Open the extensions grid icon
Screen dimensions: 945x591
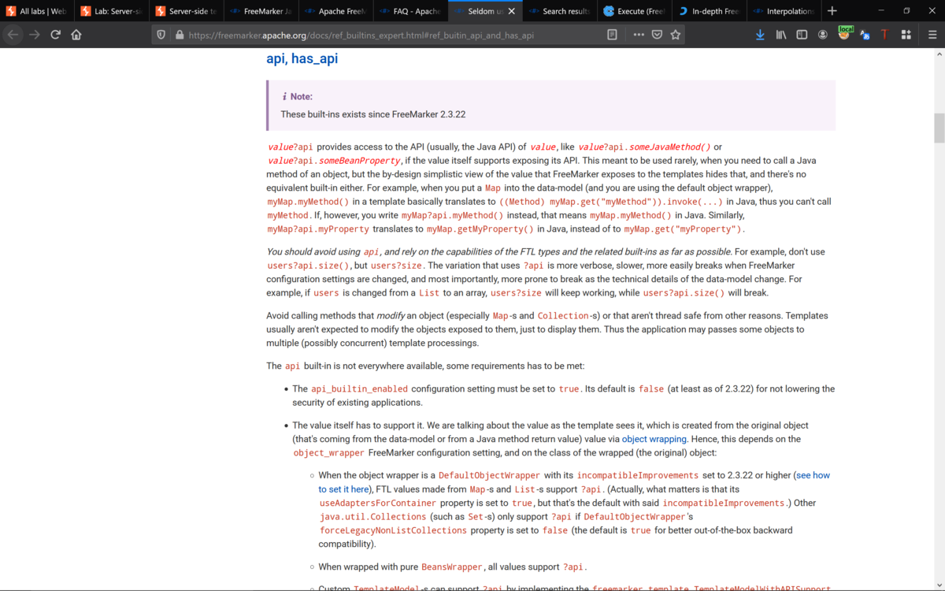(906, 35)
